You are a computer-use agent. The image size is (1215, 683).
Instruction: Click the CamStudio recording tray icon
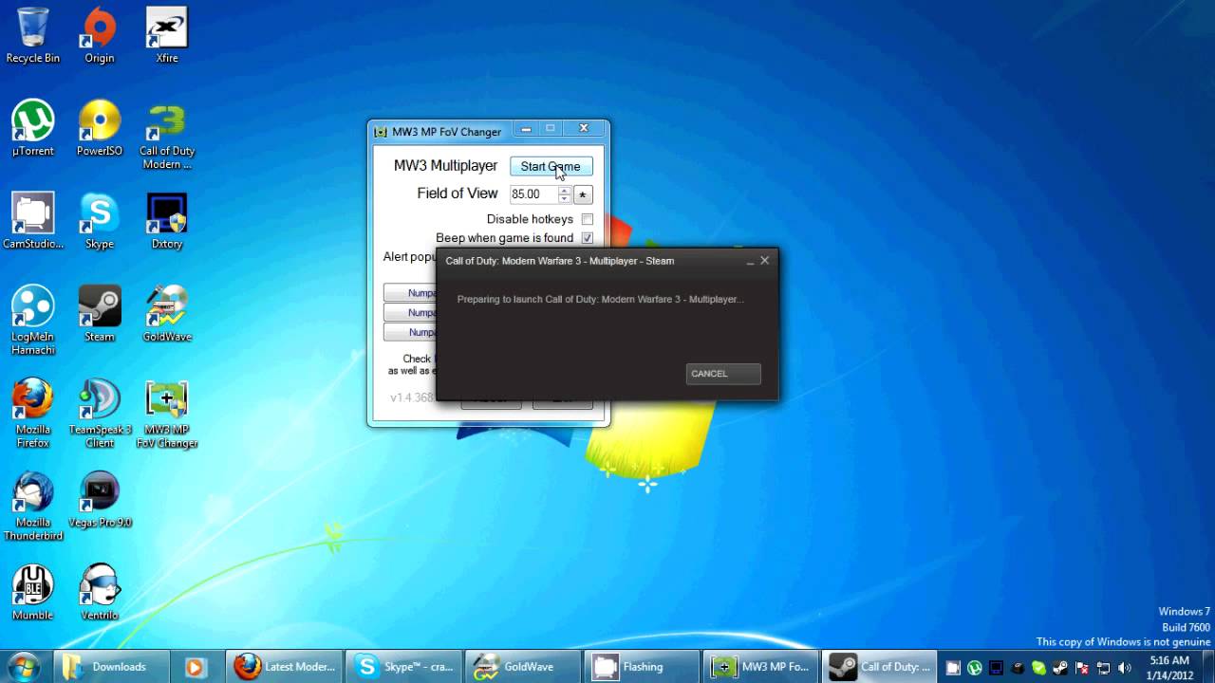tap(953, 668)
